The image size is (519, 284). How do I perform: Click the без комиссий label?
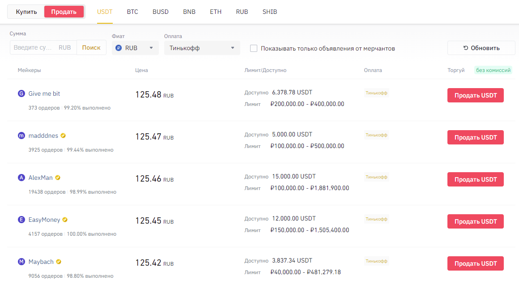493,70
